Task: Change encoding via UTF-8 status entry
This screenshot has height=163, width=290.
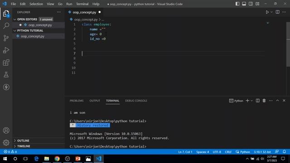Action: click(217, 152)
